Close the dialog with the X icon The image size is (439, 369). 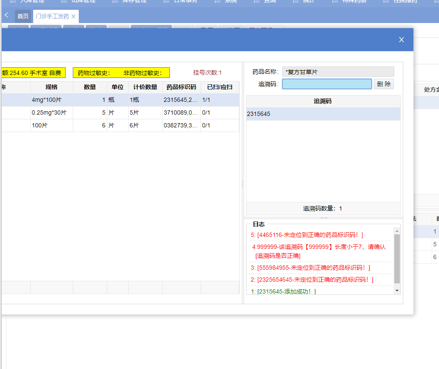click(x=401, y=40)
